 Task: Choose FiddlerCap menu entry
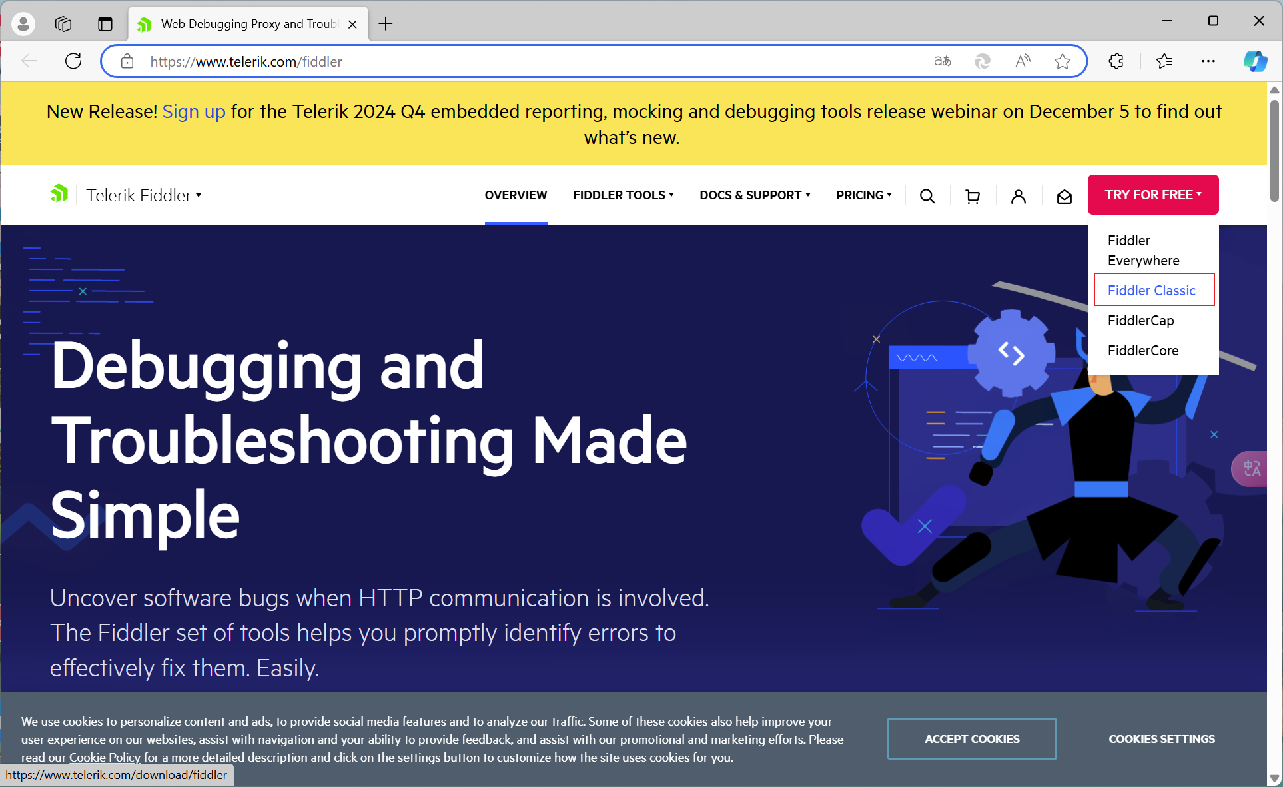[1140, 320]
